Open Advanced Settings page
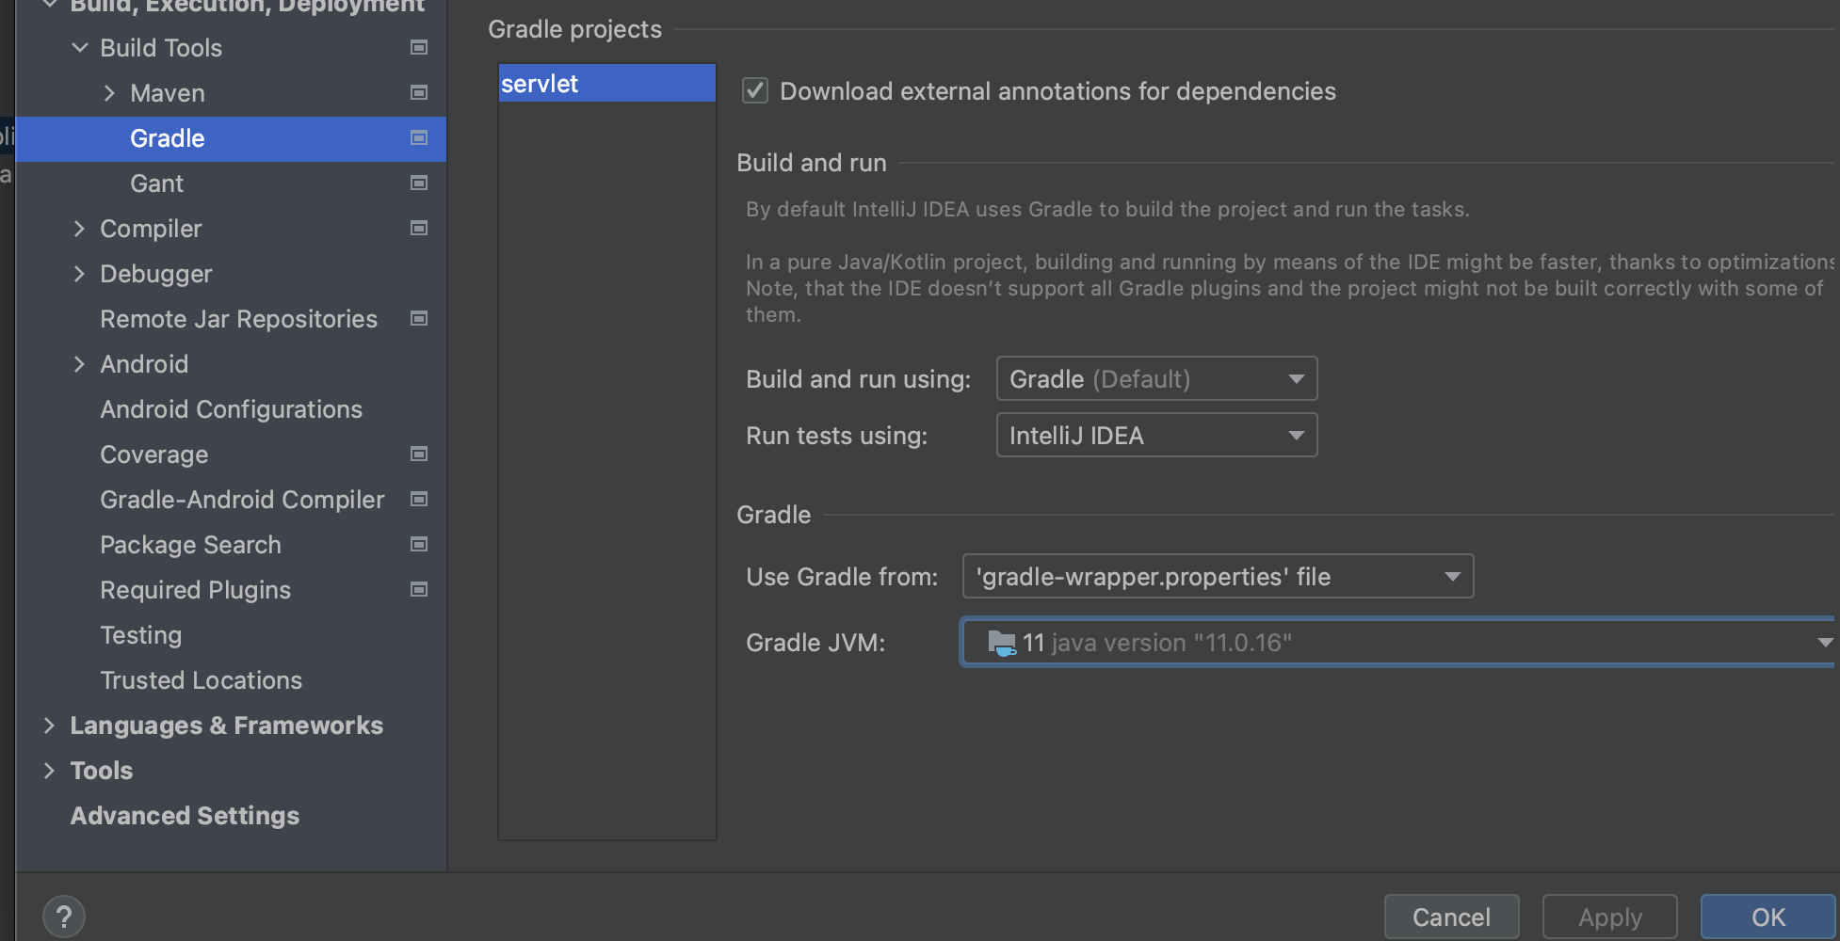The height and width of the screenshot is (941, 1840). tap(185, 816)
